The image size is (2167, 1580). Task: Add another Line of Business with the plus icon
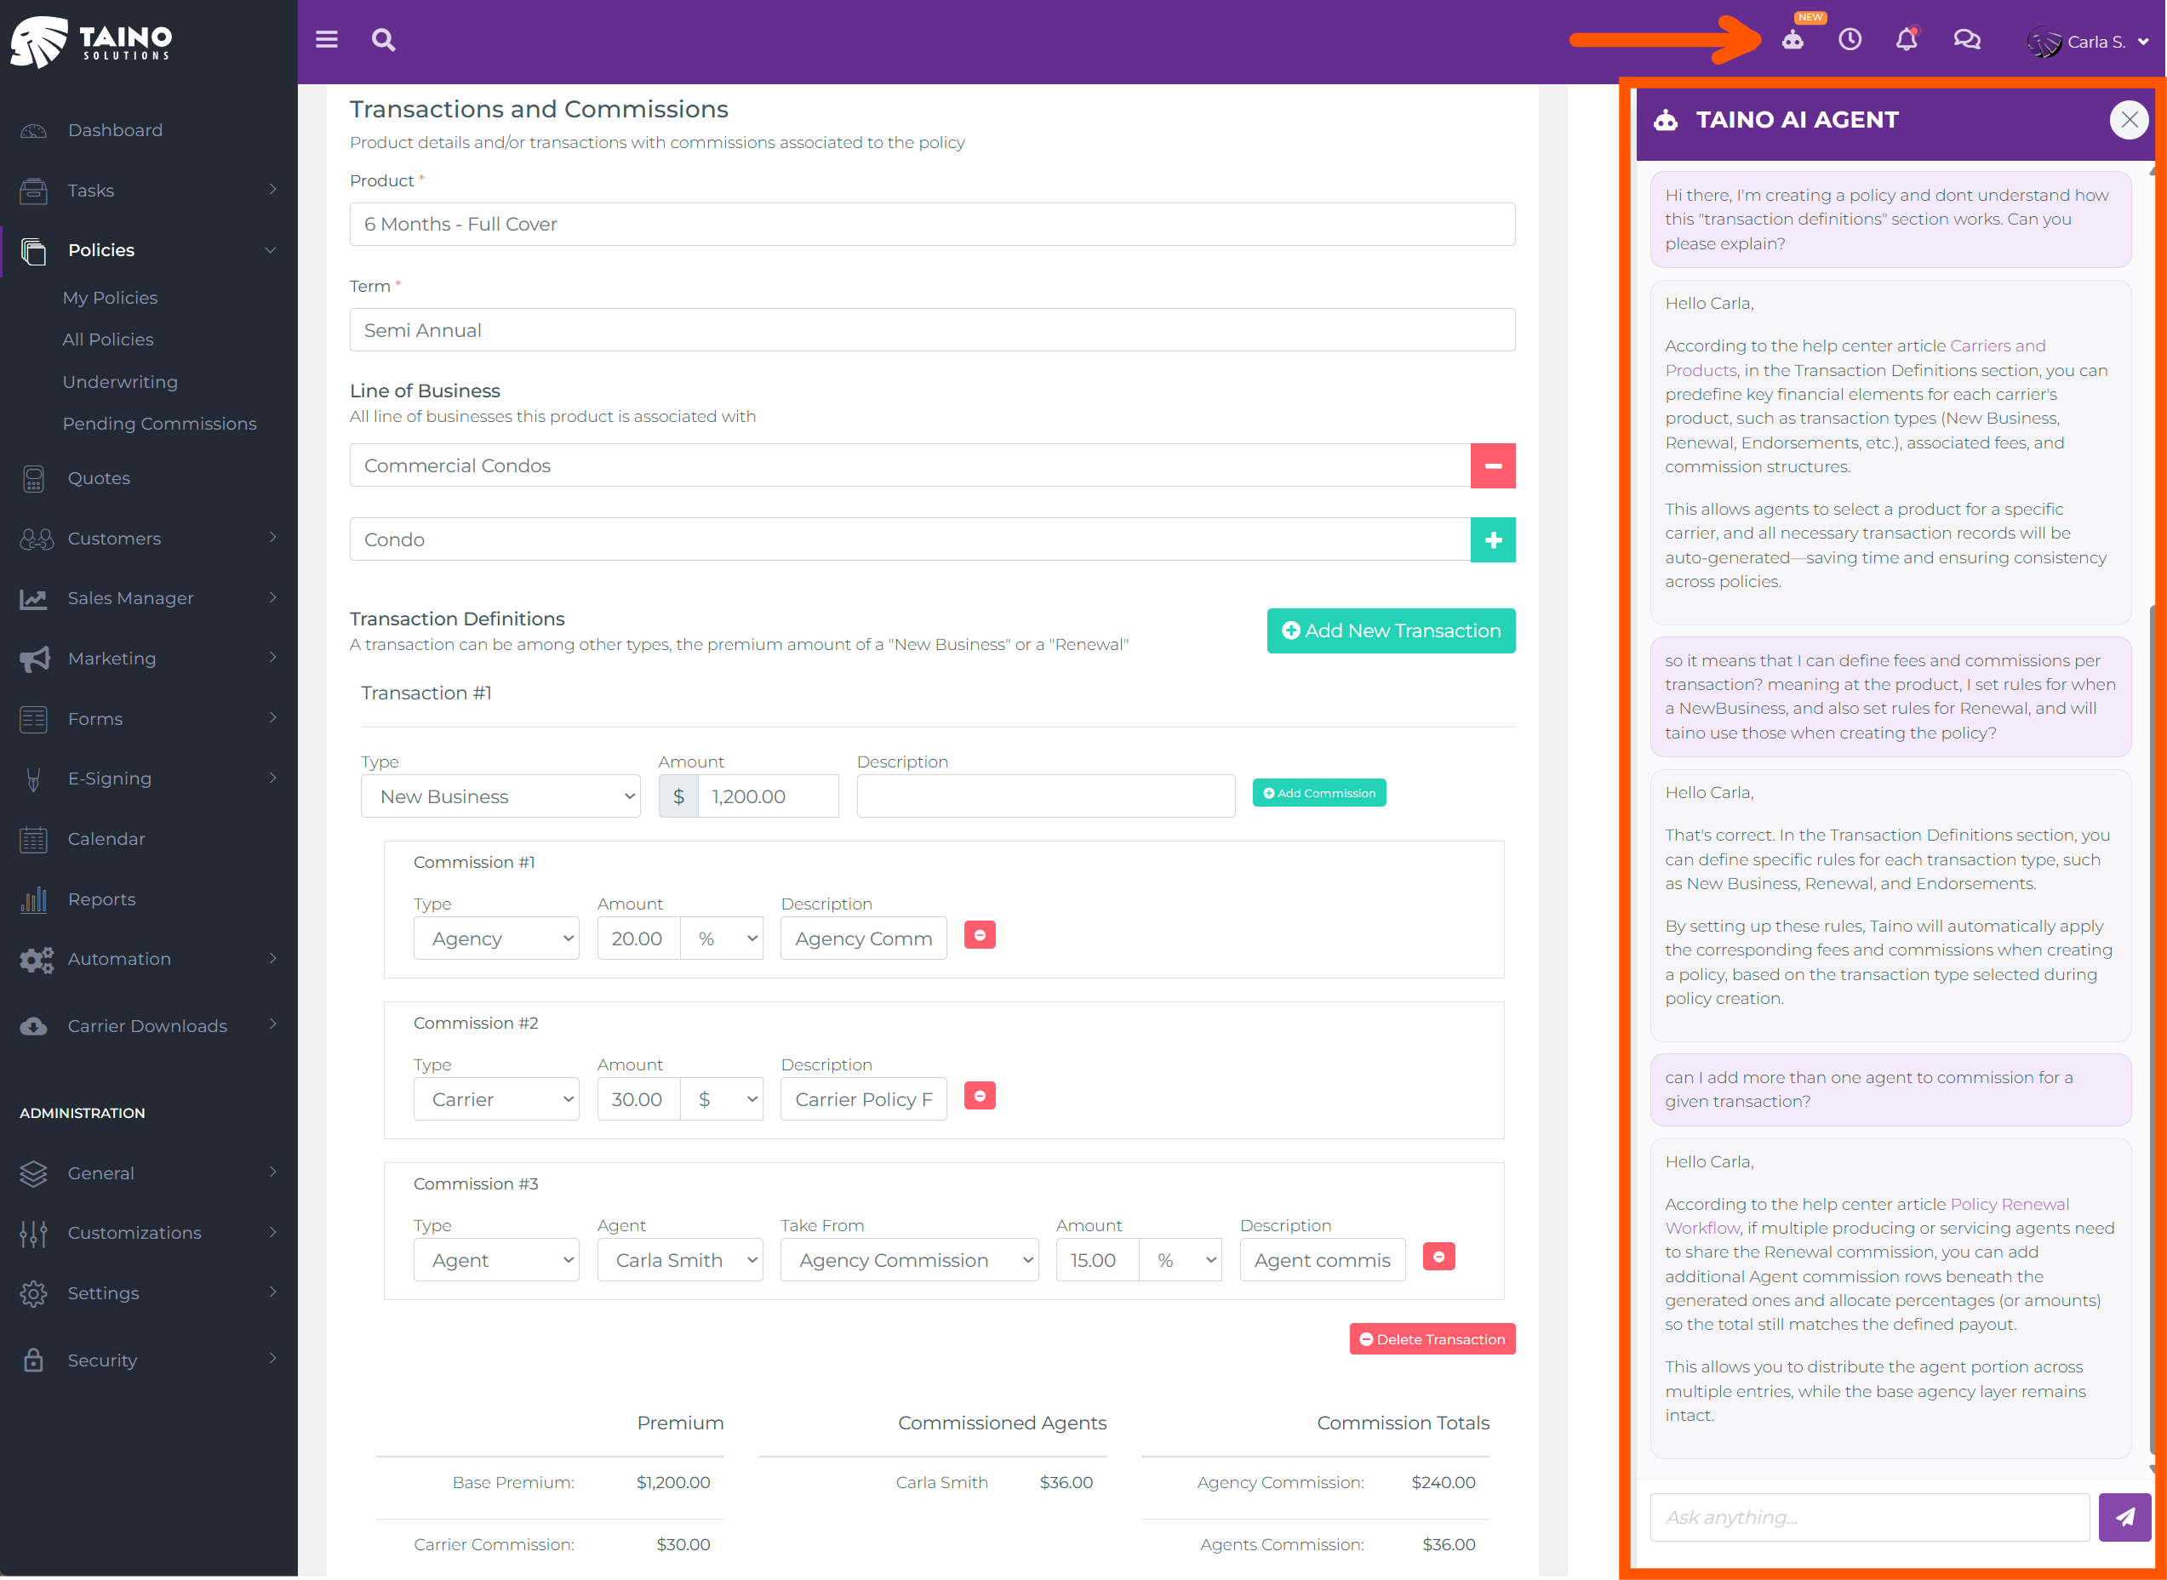coord(1493,539)
